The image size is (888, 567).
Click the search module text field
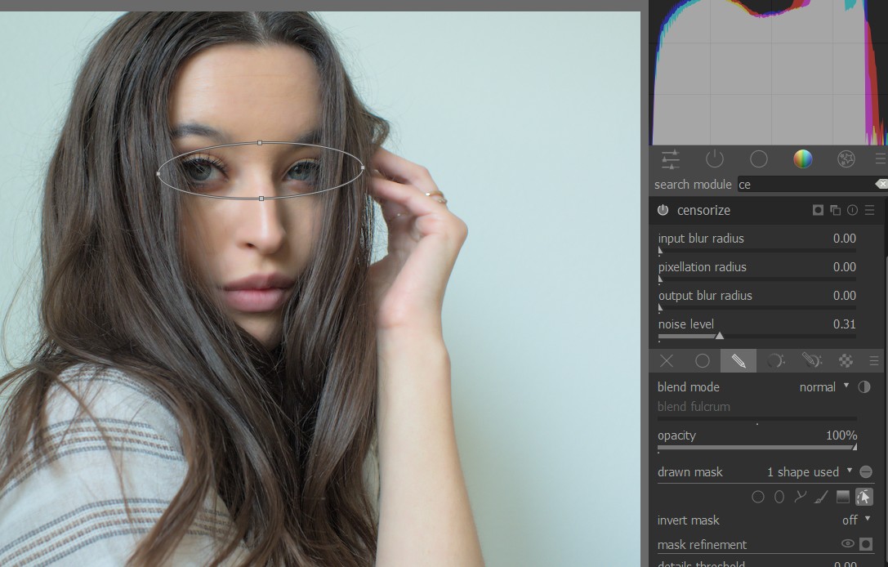[x=805, y=184]
